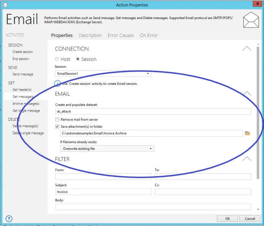Click the scrollbar up arrow
This screenshot has width=264, height=226.
(258, 44)
